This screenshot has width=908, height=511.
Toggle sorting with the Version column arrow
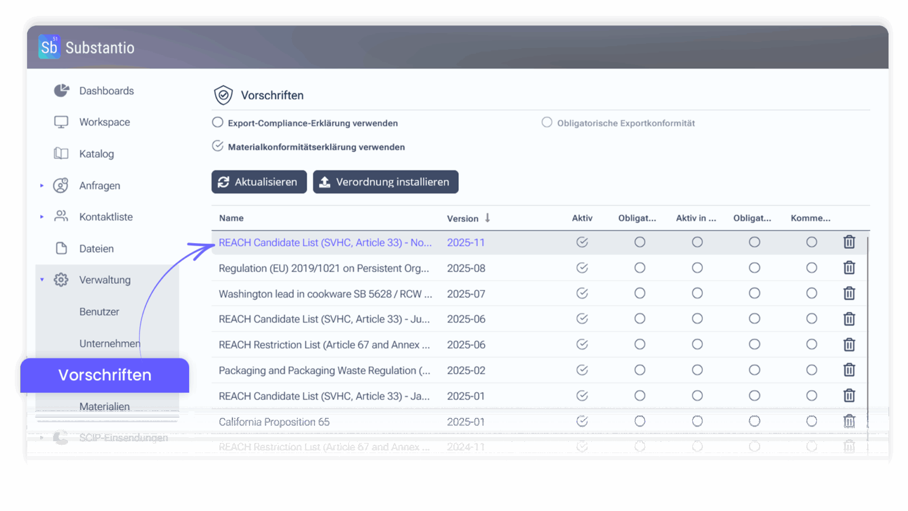point(487,218)
